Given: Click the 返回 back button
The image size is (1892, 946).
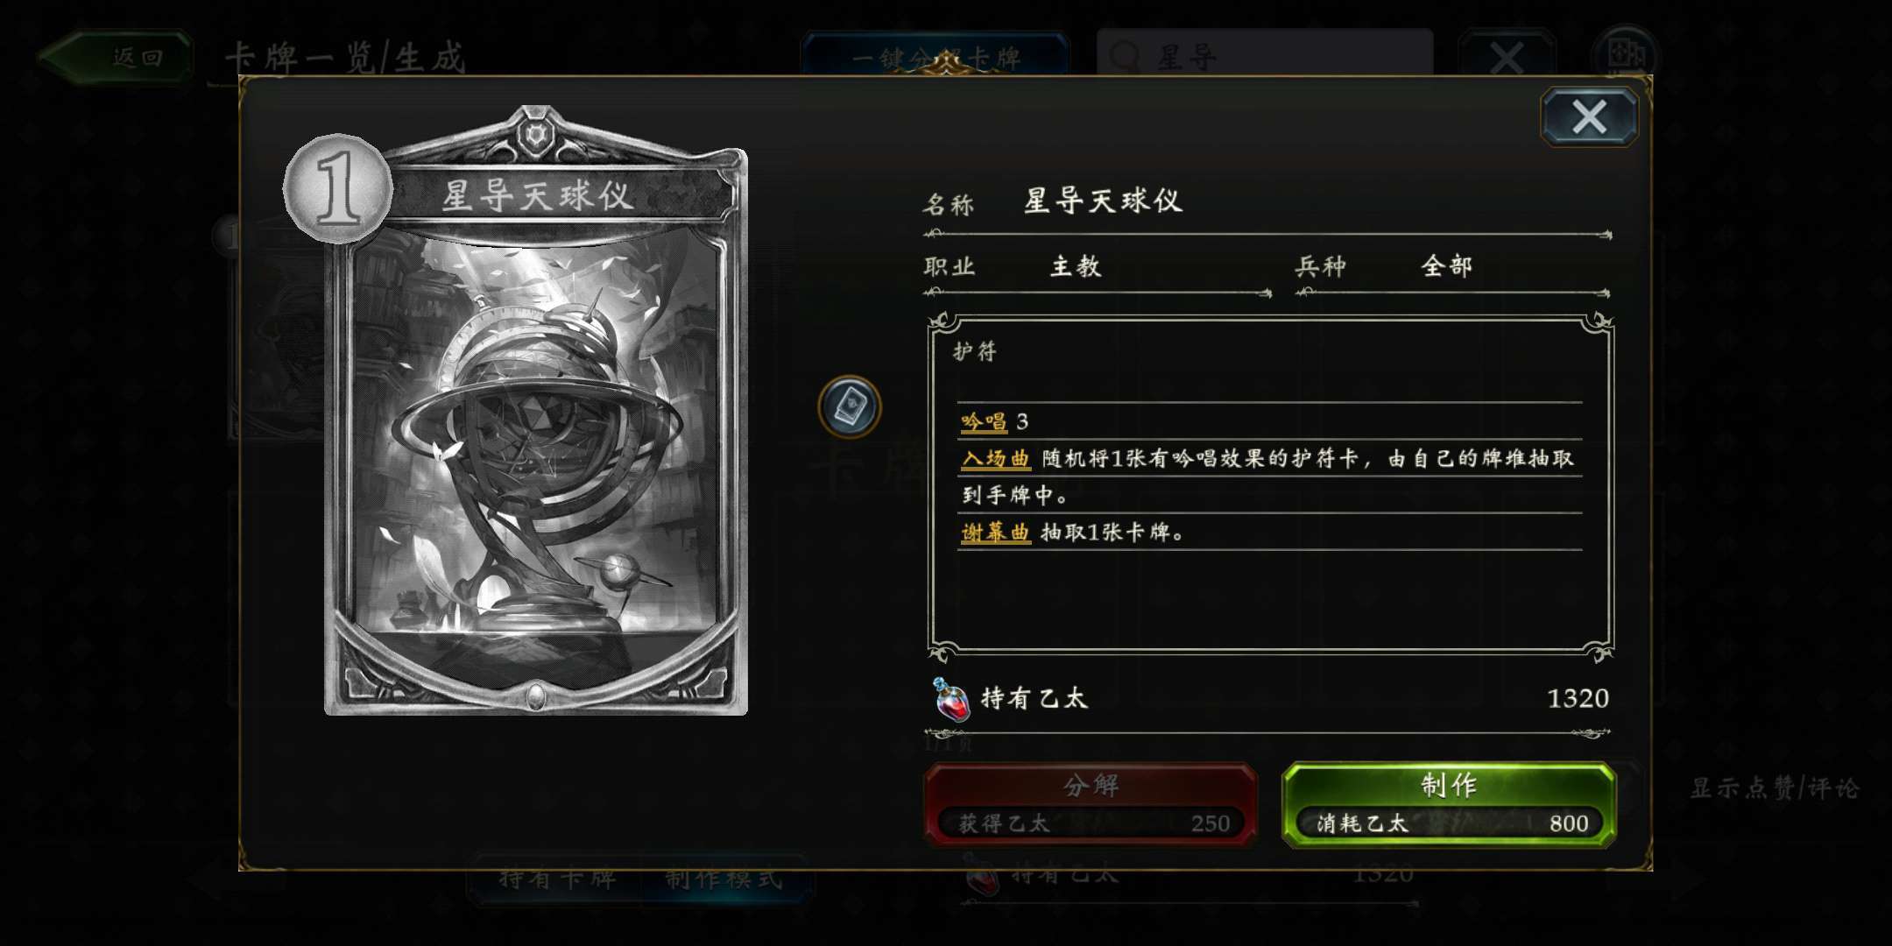Looking at the screenshot, I should (x=116, y=58).
